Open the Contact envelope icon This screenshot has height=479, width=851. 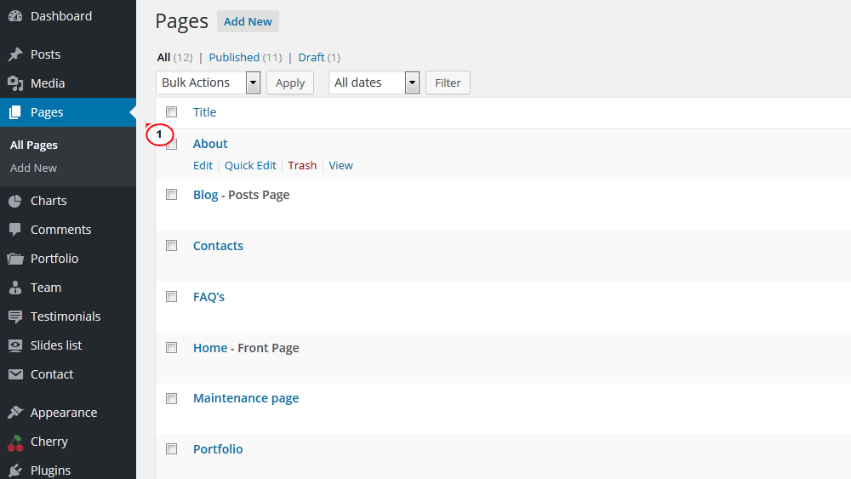(x=15, y=374)
